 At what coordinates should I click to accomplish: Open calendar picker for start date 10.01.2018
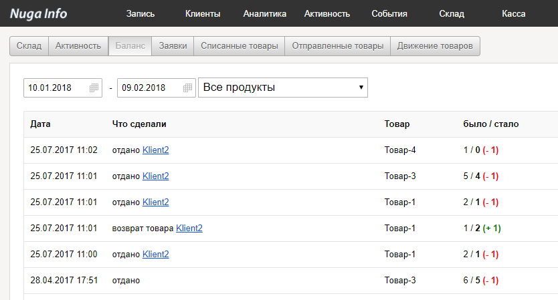(x=94, y=88)
